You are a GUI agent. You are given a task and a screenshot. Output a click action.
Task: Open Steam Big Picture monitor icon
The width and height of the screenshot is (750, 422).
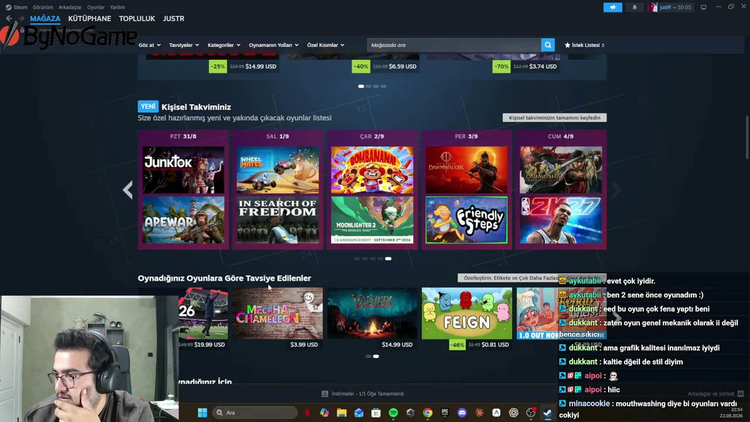point(703,7)
